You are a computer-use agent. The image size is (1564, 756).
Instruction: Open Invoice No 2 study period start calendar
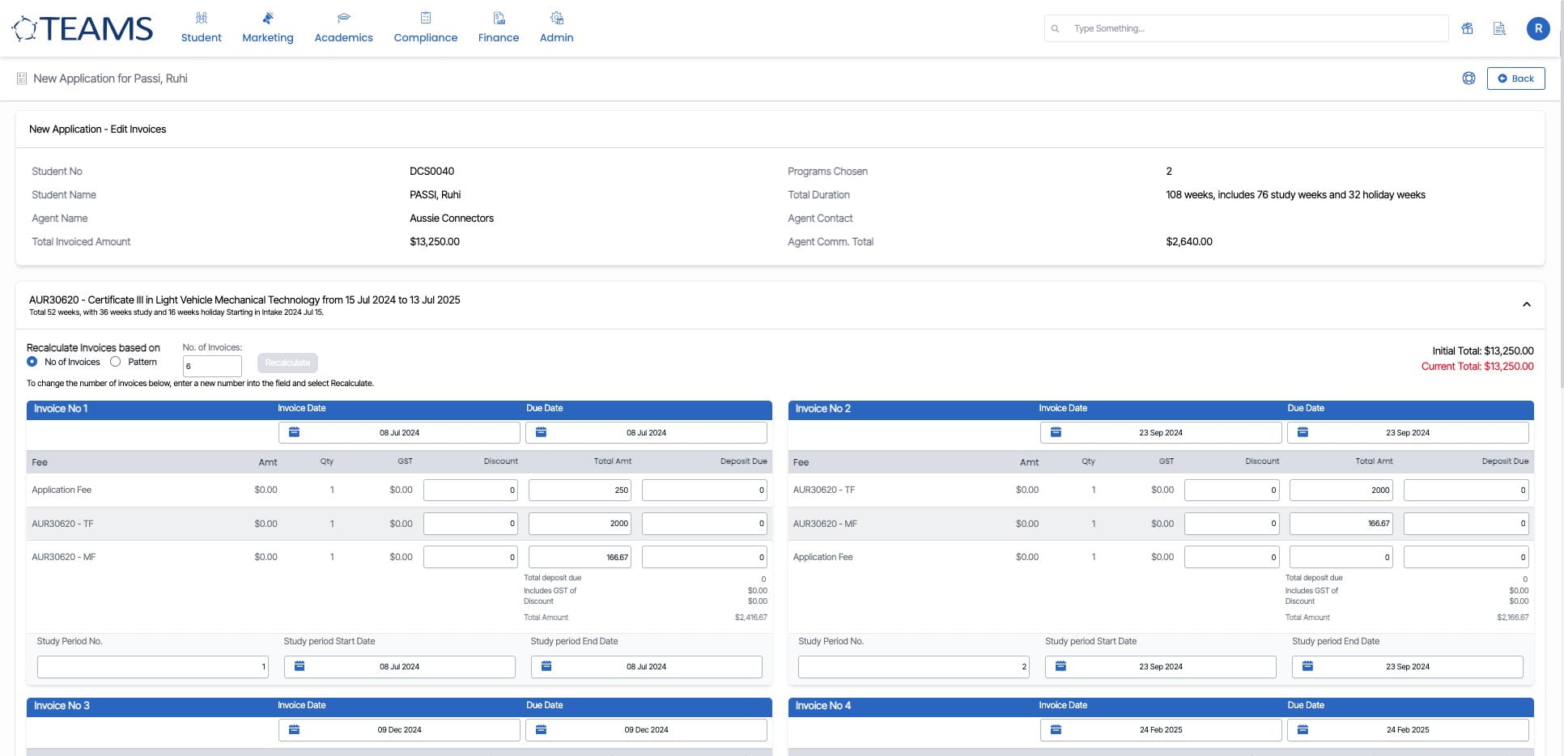point(1060,666)
